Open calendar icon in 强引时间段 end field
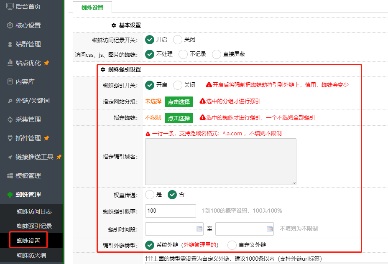The height and width of the screenshot is (264, 388). point(270,229)
